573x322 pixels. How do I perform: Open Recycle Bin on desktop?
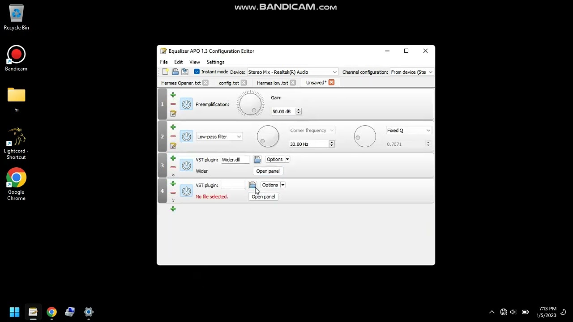tap(16, 17)
